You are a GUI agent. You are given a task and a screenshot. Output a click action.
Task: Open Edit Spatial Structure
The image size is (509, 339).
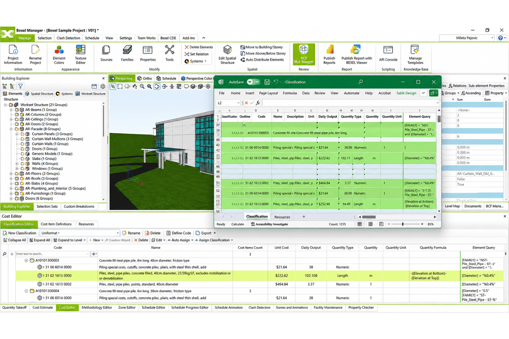tap(227, 55)
